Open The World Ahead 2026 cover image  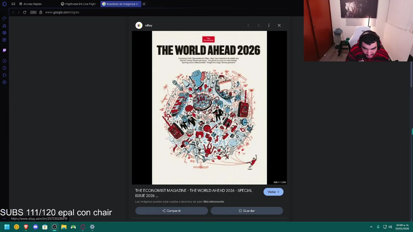(209, 108)
